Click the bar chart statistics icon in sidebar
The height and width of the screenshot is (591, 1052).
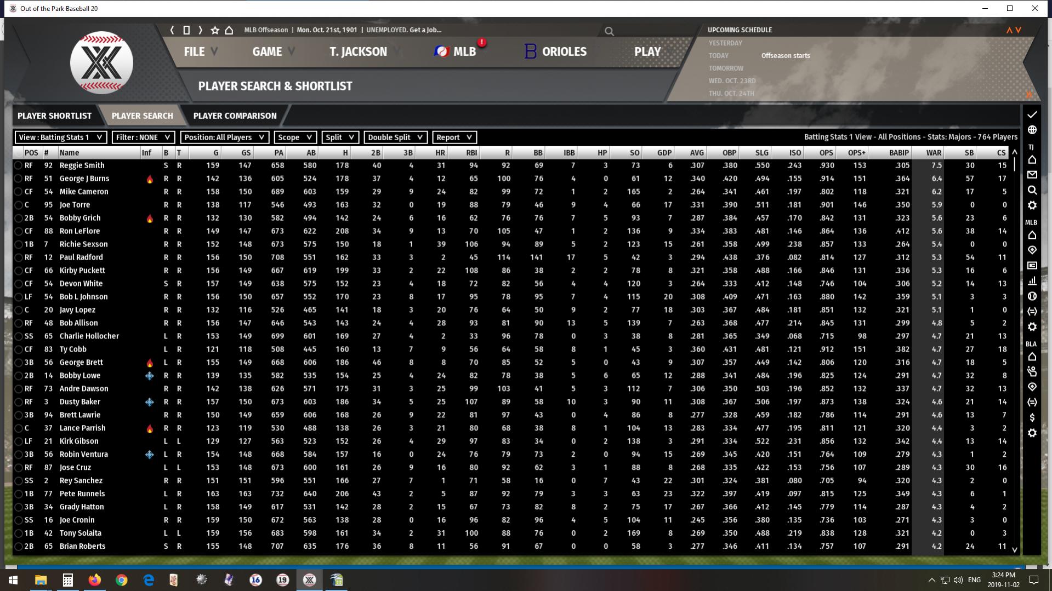[x=1032, y=281]
